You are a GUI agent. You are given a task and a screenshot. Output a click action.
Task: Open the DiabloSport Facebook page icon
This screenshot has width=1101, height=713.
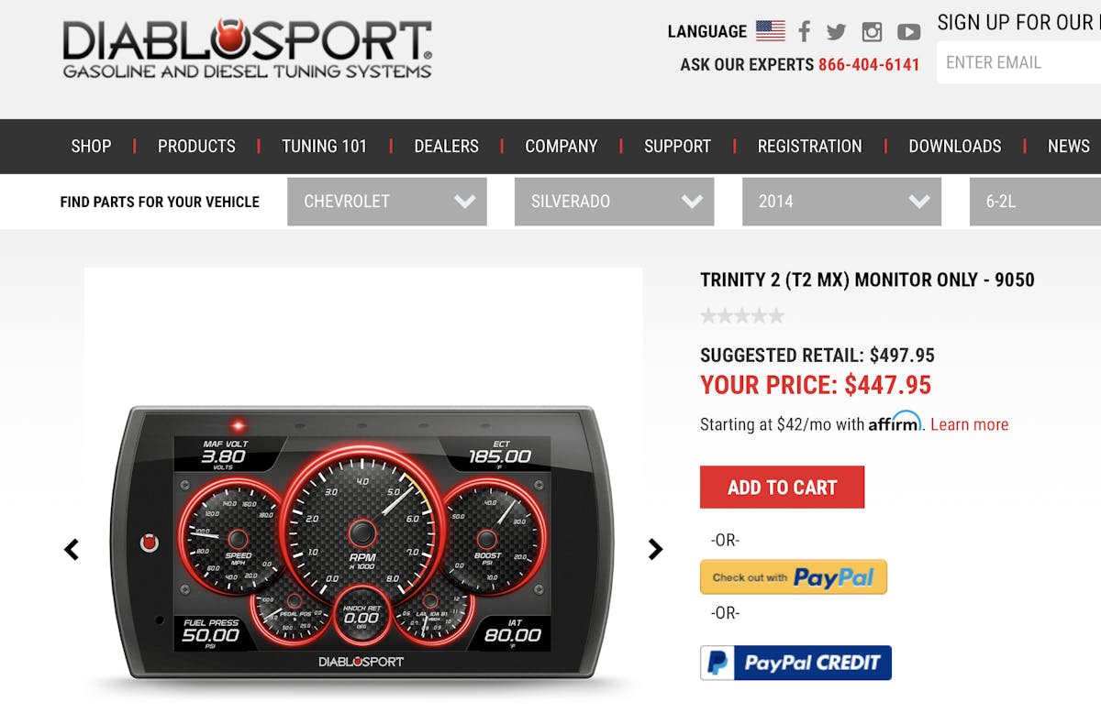[804, 31]
